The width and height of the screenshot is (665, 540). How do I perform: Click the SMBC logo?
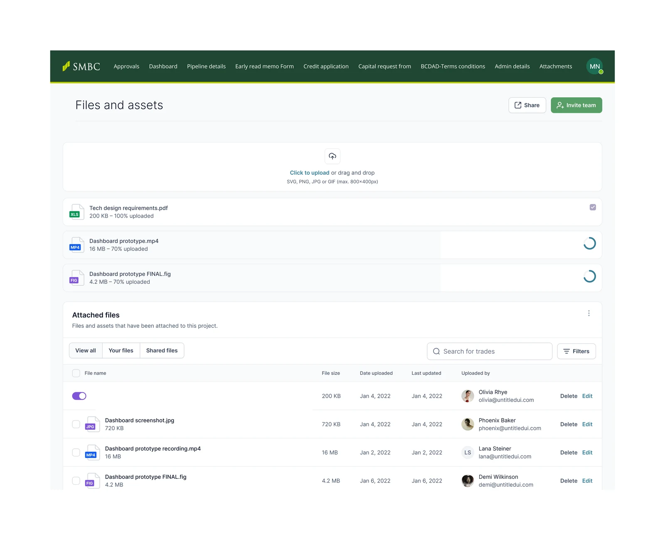(x=81, y=67)
